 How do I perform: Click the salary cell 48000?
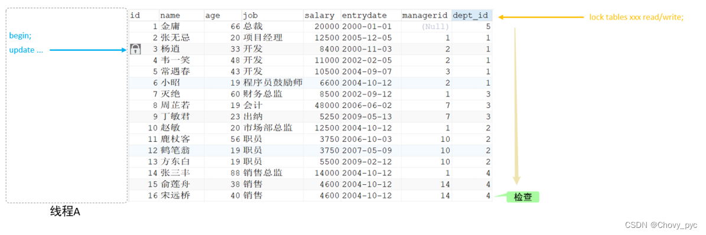pyautogui.click(x=322, y=105)
